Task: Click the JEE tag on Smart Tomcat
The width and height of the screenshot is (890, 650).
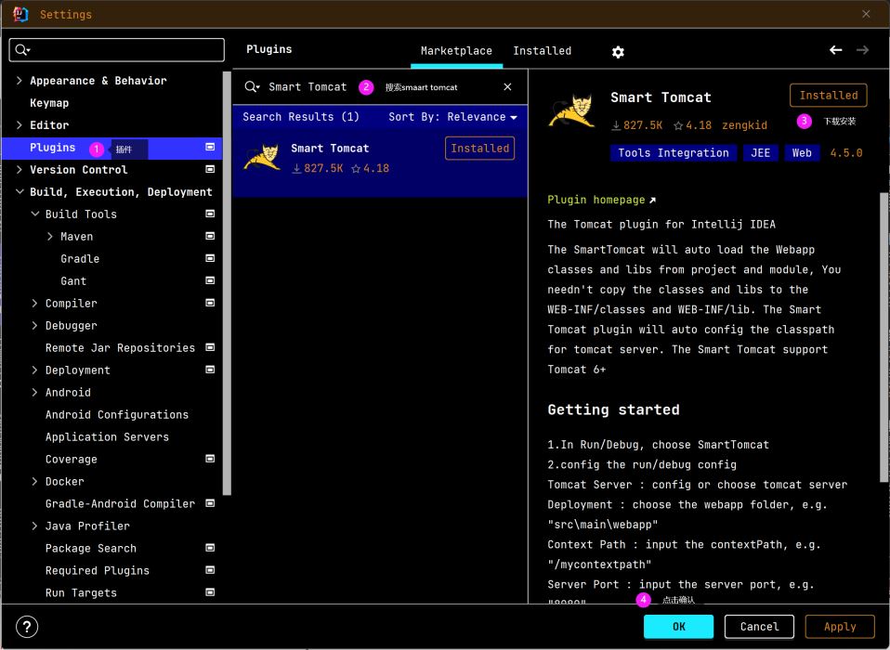Action: [760, 153]
